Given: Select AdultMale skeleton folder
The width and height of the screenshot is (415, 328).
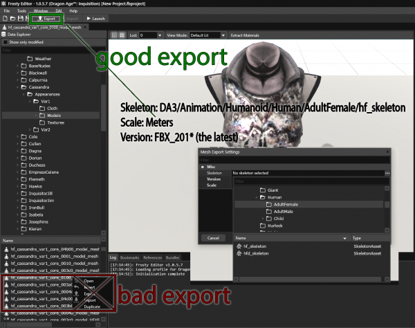Looking at the screenshot, I should click(280, 212).
